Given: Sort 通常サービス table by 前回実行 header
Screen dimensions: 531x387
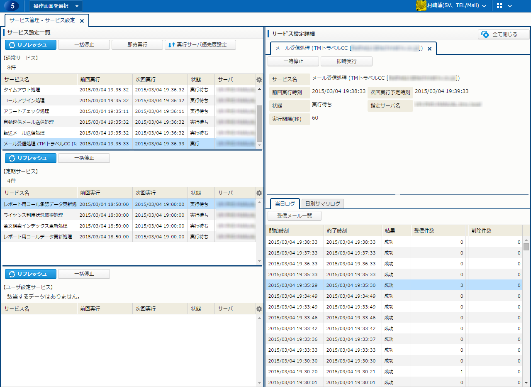Looking at the screenshot, I should click(105, 79).
